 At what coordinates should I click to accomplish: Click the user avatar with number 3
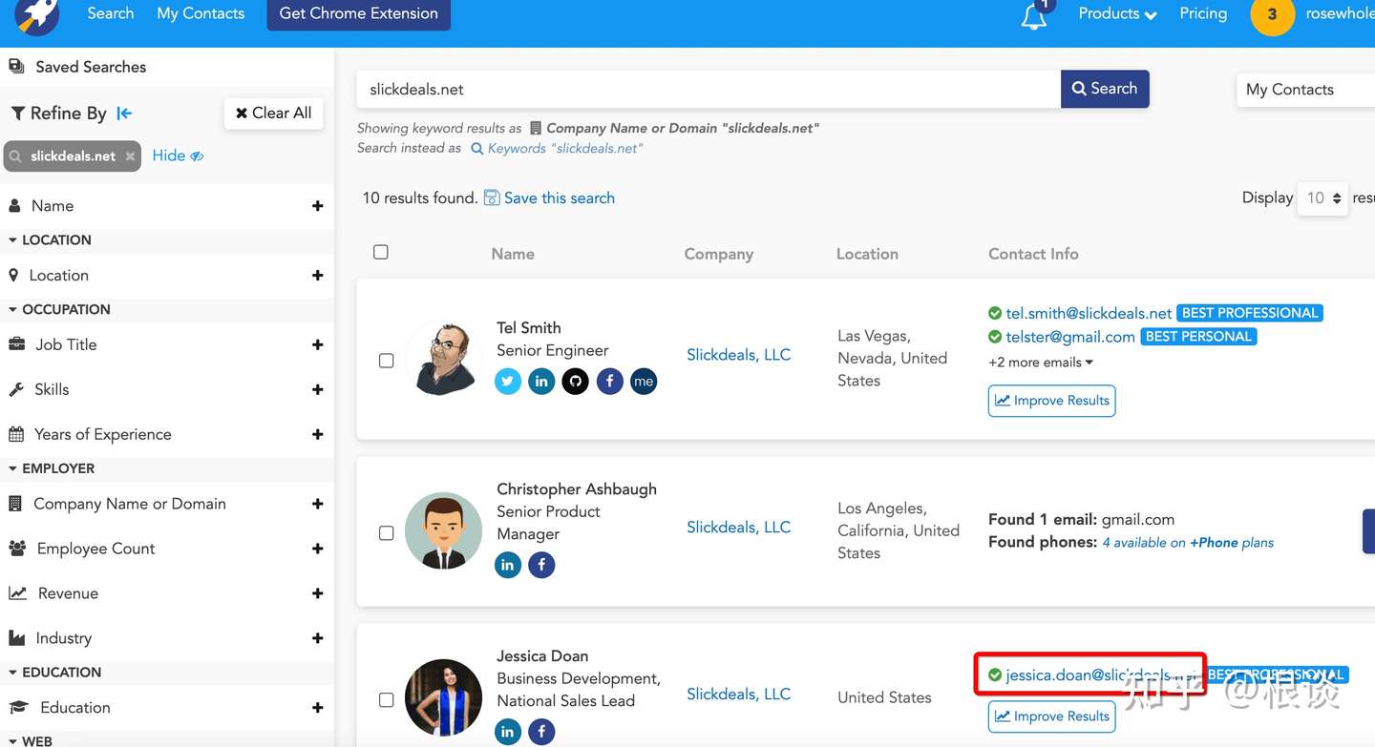(1272, 14)
